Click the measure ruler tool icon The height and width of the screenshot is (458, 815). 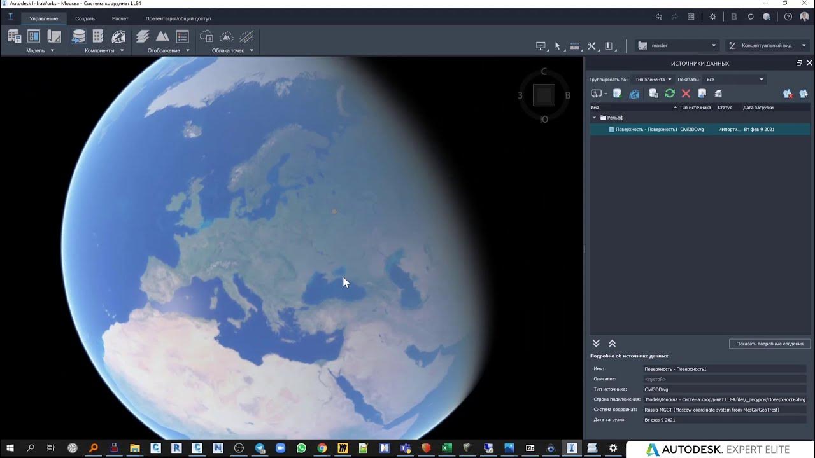click(x=574, y=46)
